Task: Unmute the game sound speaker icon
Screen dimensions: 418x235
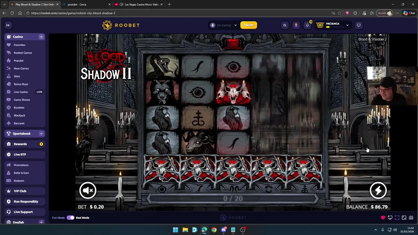Action: coord(88,190)
